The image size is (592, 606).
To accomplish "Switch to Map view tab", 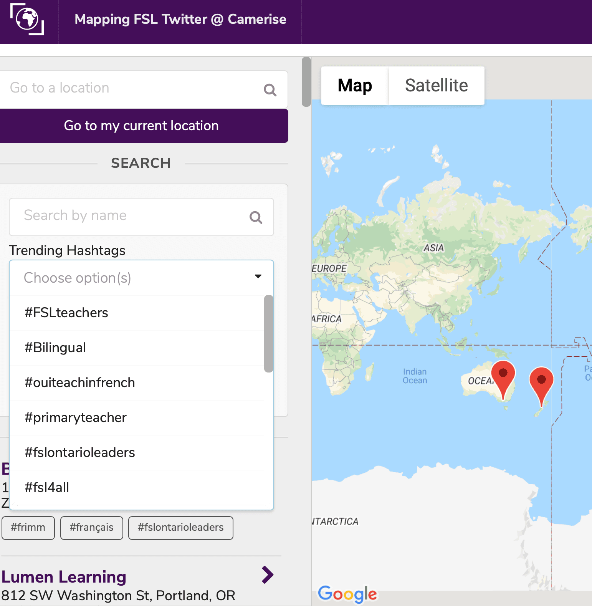I will pos(355,85).
